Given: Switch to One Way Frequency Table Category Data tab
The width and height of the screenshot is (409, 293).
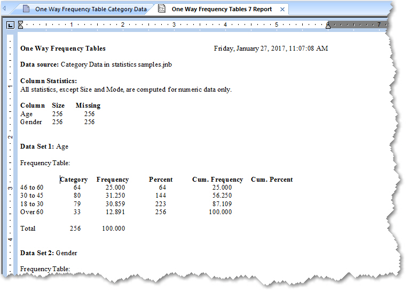Looking at the screenshot, I should click(x=91, y=9).
